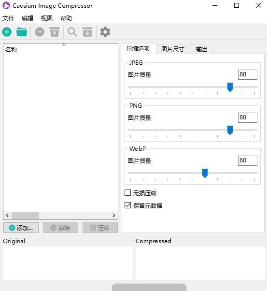This screenshot has width=267, height=291.
Task: Open settings with the gear icon
Action: [105, 32]
